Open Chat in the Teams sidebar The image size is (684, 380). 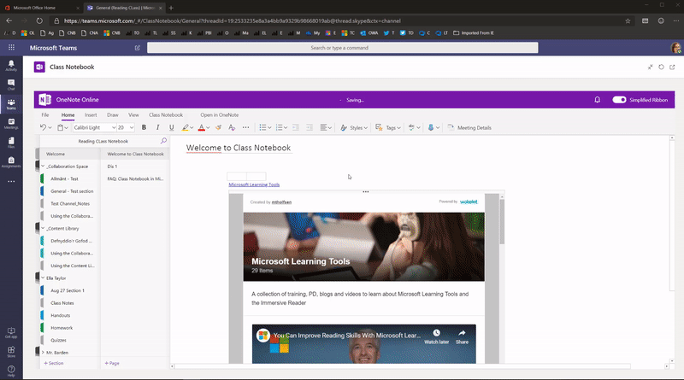click(11, 85)
